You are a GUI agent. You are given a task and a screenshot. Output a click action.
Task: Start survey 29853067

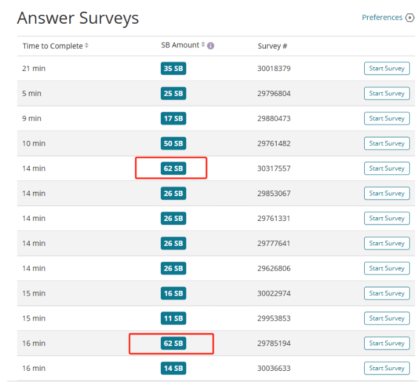(387, 193)
